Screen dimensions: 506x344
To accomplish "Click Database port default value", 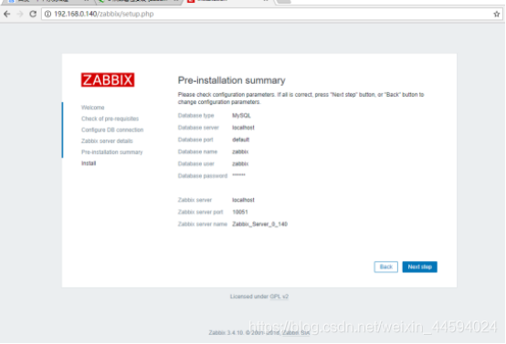I will point(241,140).
